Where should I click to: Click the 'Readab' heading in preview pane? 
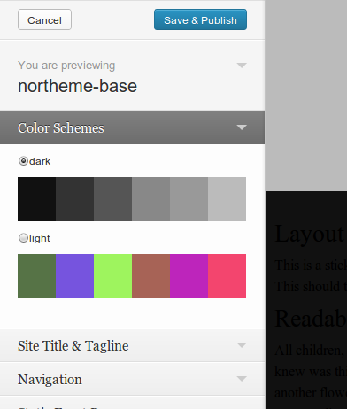311,319
